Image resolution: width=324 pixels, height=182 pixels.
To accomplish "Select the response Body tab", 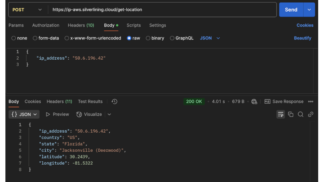I will tap(14, 102).
